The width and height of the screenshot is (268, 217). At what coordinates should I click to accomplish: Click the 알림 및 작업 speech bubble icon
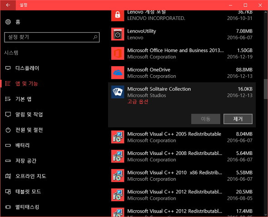coord(8,114)
